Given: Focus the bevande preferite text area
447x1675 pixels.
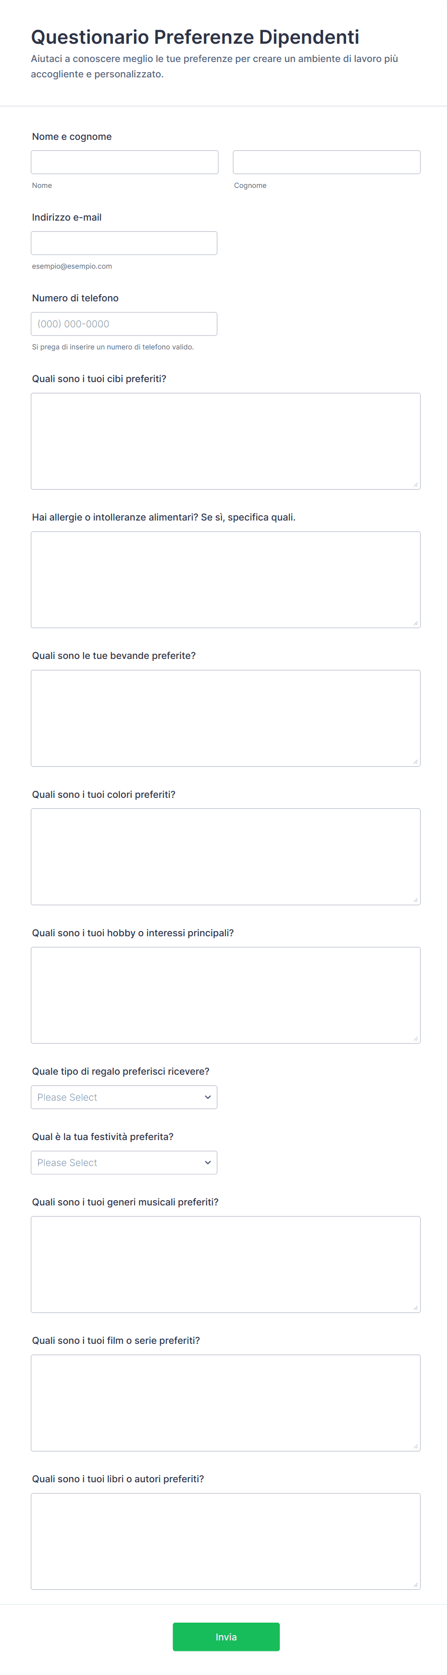Looking at the screenshot, I should click(x=225, y=717).
